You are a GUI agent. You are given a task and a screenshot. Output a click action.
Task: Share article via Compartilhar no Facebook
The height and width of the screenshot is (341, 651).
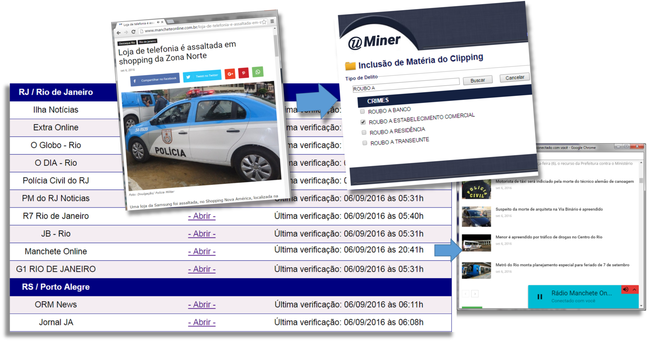click(155, 79)
